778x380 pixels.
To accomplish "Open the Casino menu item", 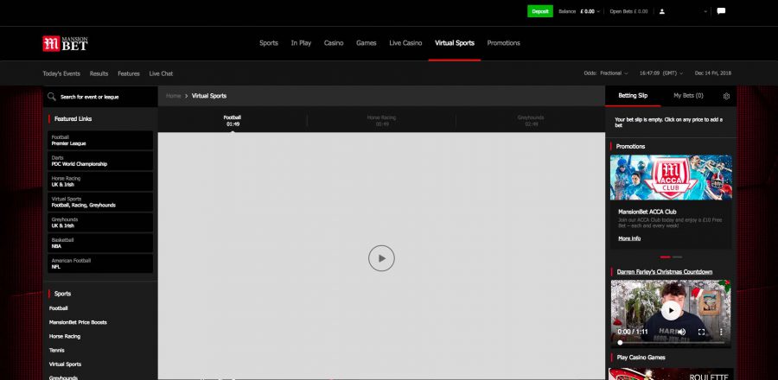I will [x=334, y=43].
